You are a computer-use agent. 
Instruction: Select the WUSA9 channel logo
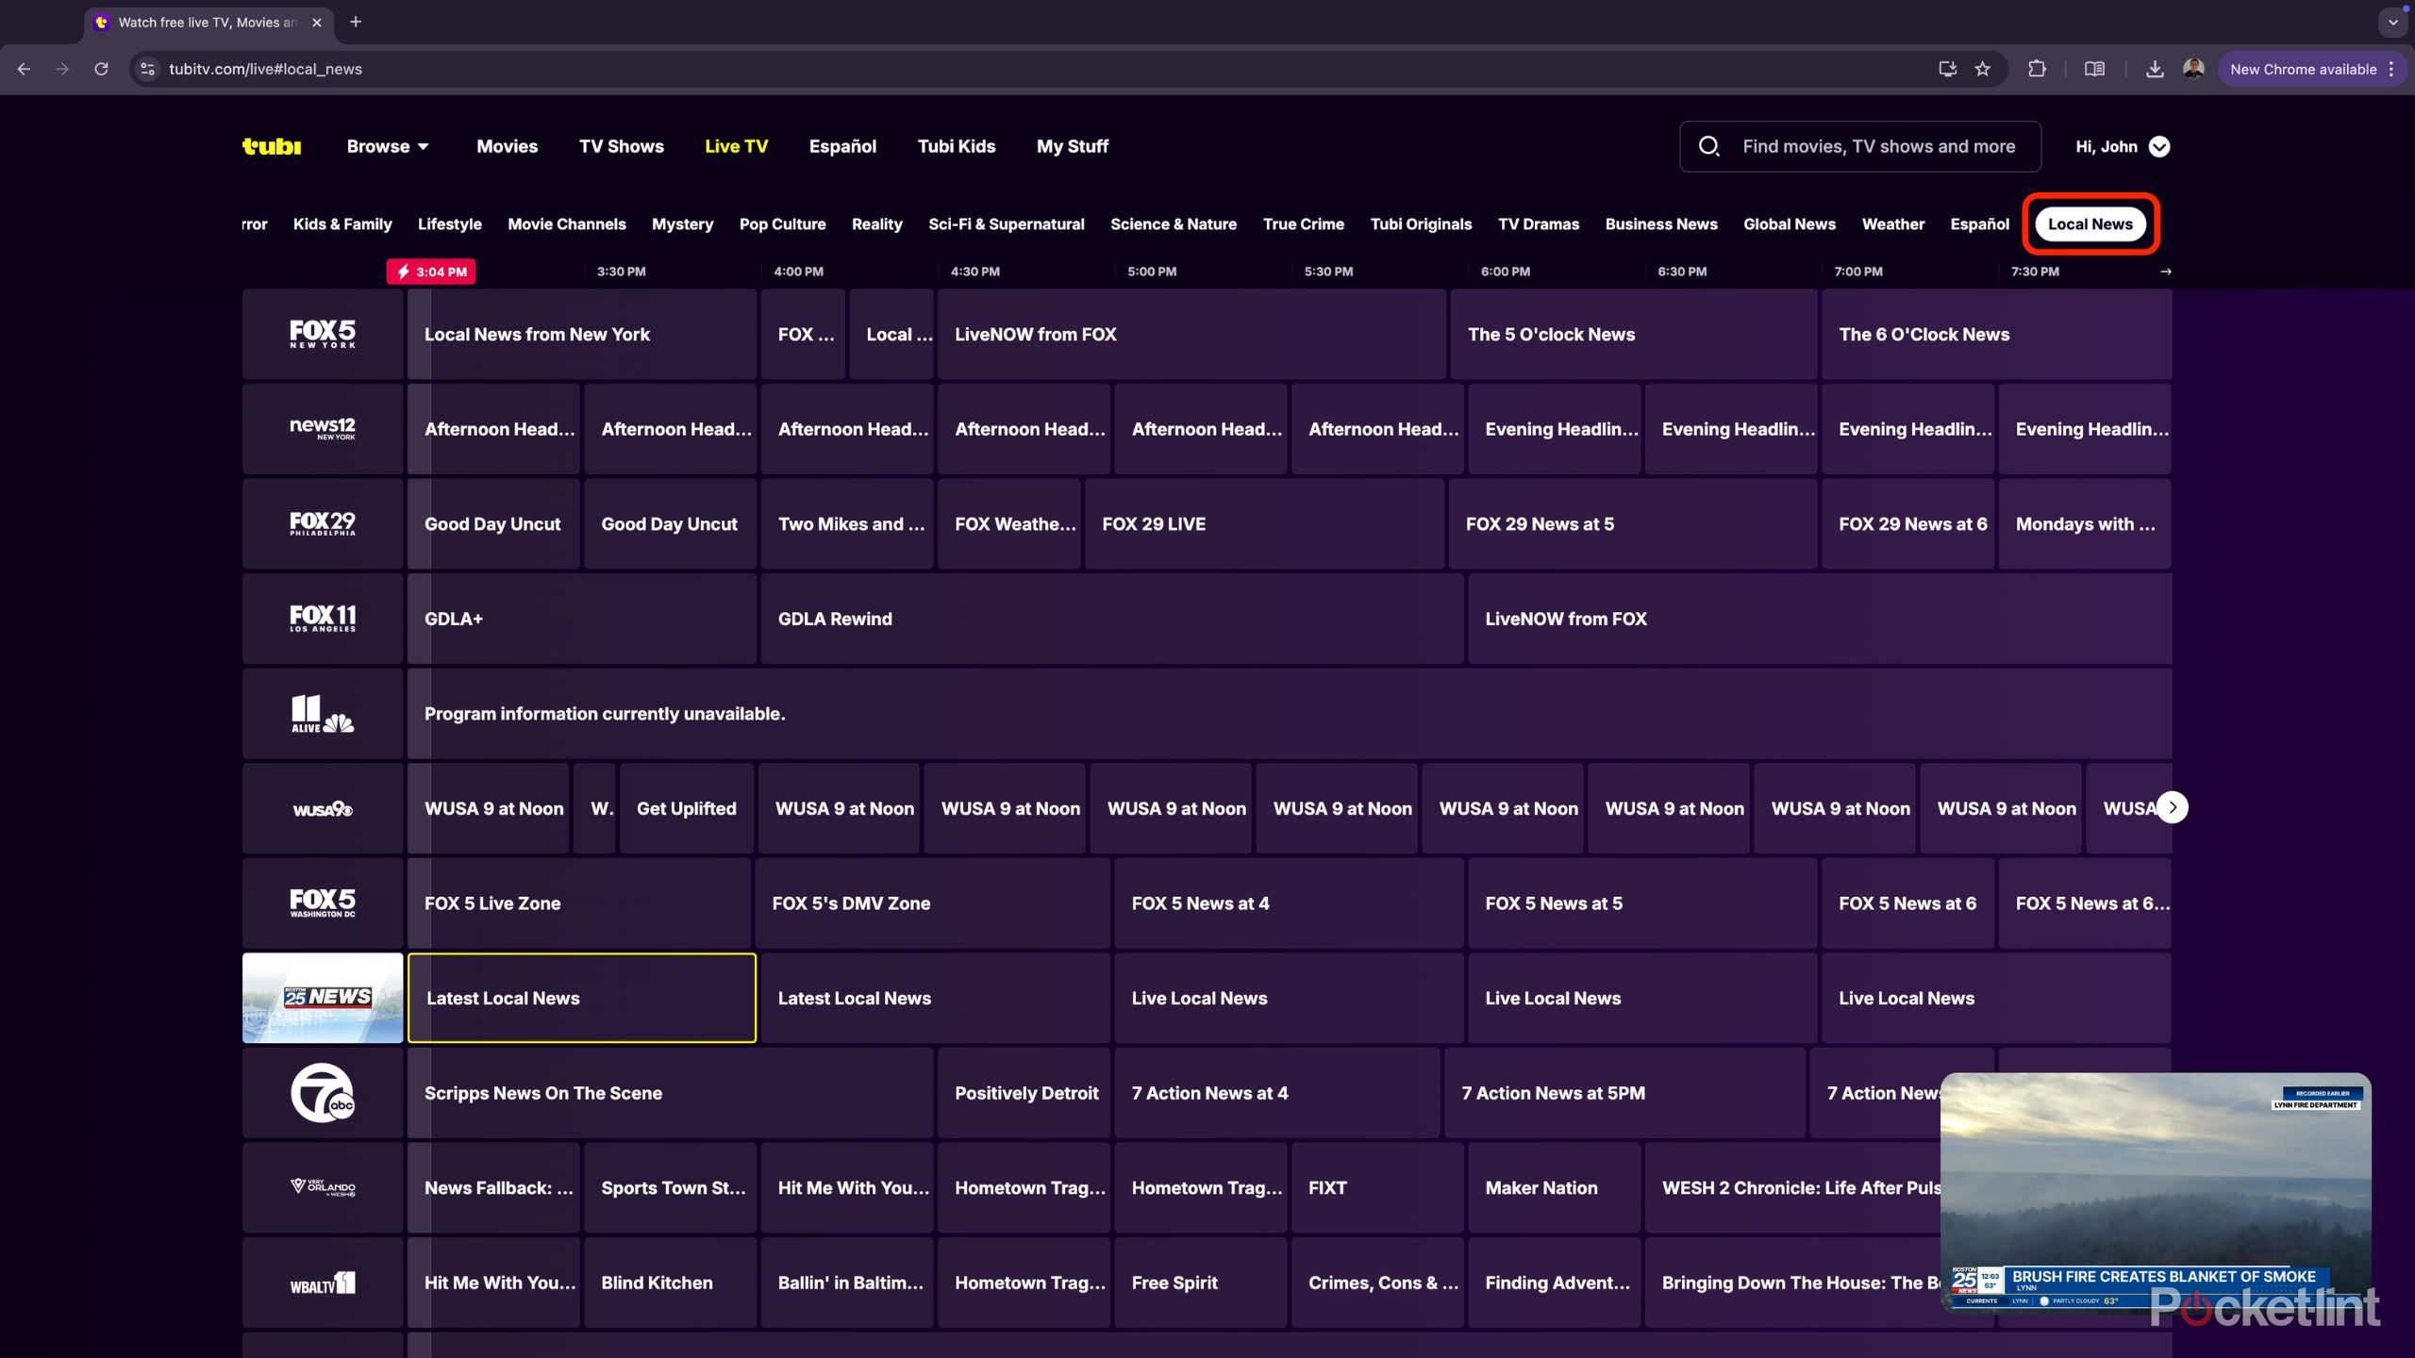(x=322, y=807)
